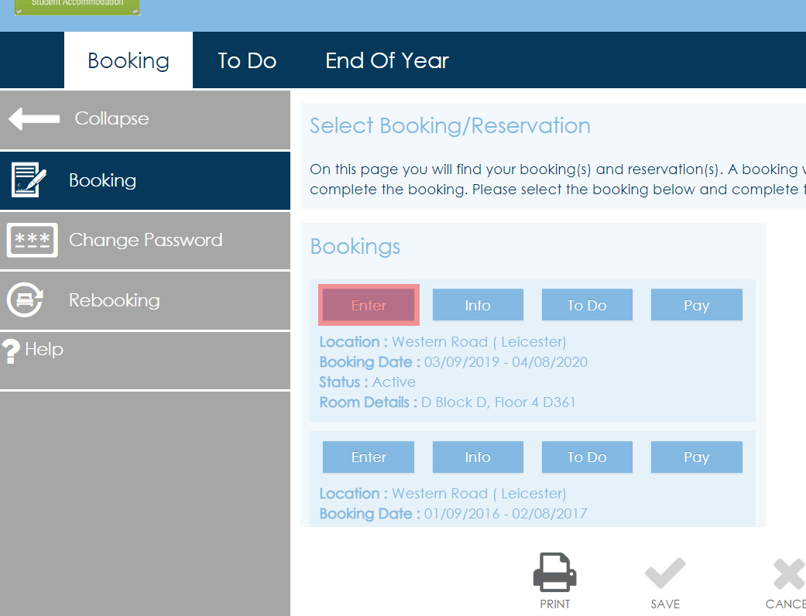Click the Cancel X icon
806x616 pixels.
click(790, 573)
